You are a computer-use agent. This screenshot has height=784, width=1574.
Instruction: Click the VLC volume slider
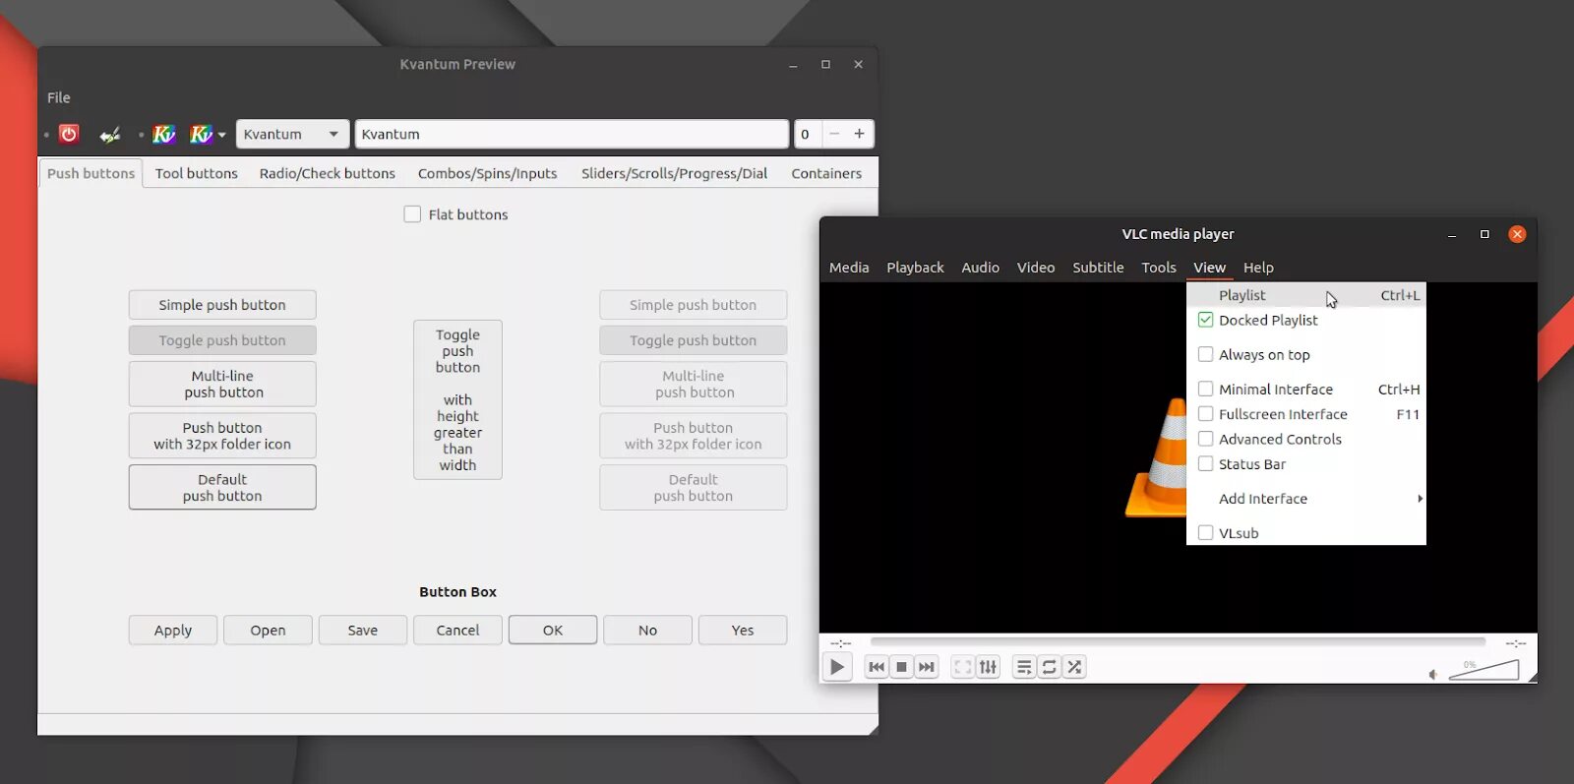coord(1483,671)
